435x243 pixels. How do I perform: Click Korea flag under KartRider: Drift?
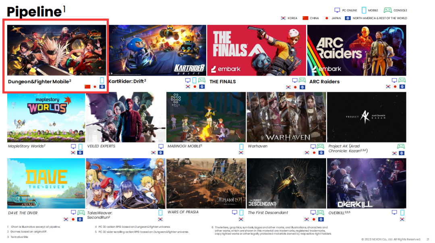(188, 87)
